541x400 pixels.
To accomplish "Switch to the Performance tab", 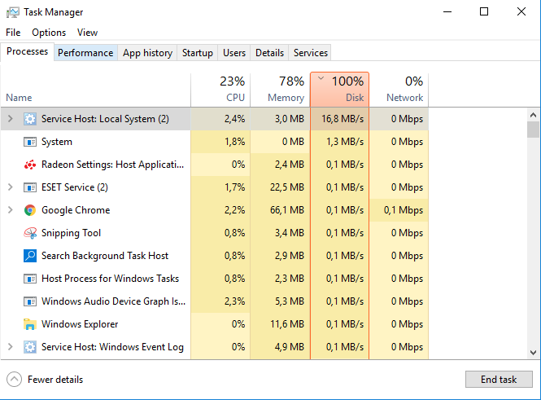I will pos(85,53).
